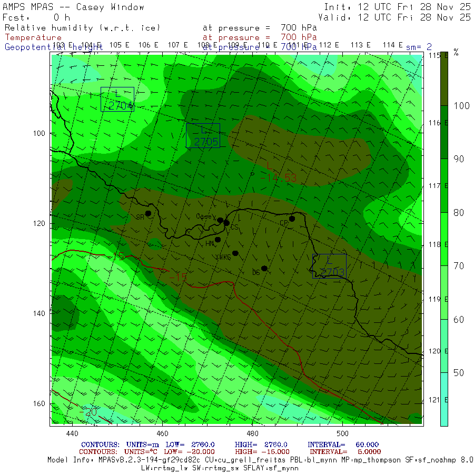
Task: Click the 'Valid: 12 UTC Fri 28 Nov 25' line
Action: click(x=394, y=17)
